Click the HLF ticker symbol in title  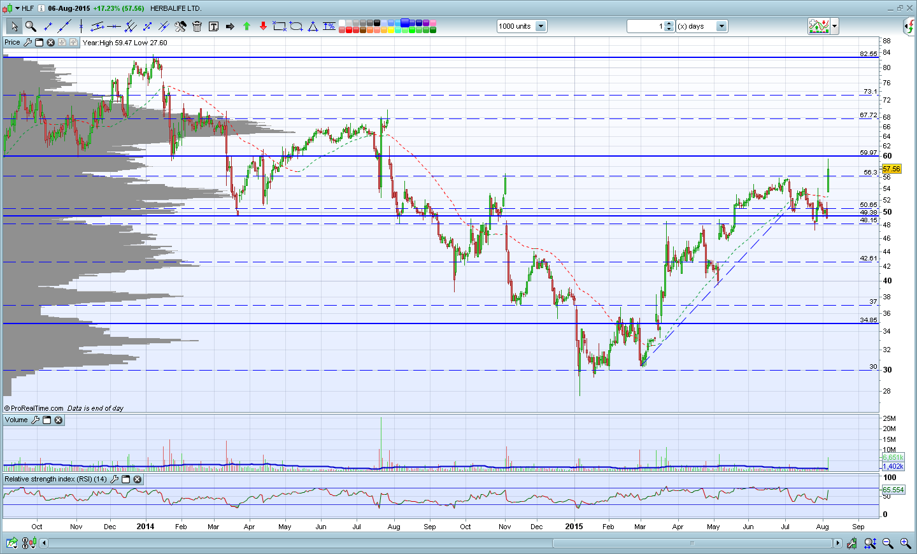tap(27, 8)
